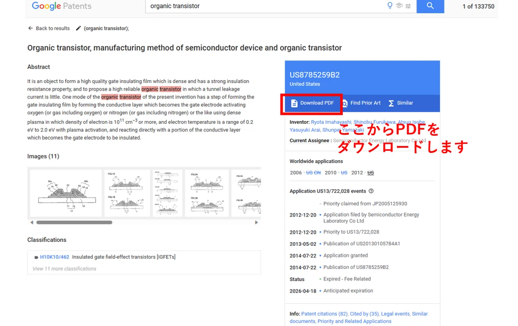Click 2006 US application link
518x326 pixels.
click(309, 173)
